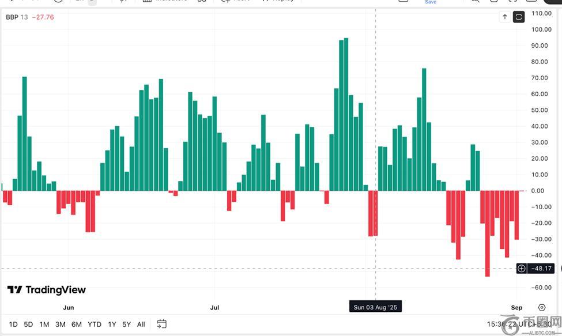Click the -48.17 price label on scale
The image size is (562, 336).
click(541, 269)
